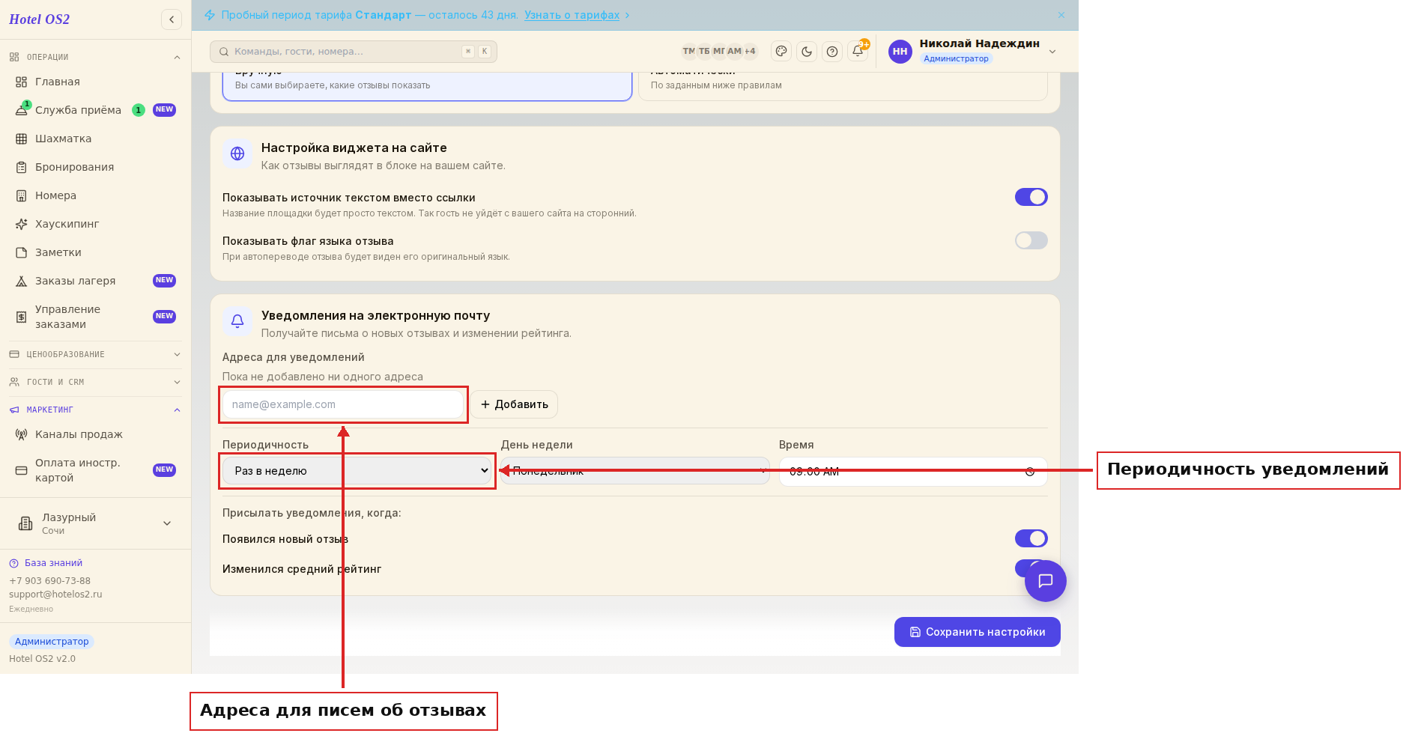Open the theme palette icon in header
Screen dimensions: 1418x748
pyautogui.click(x=781, y=52)
